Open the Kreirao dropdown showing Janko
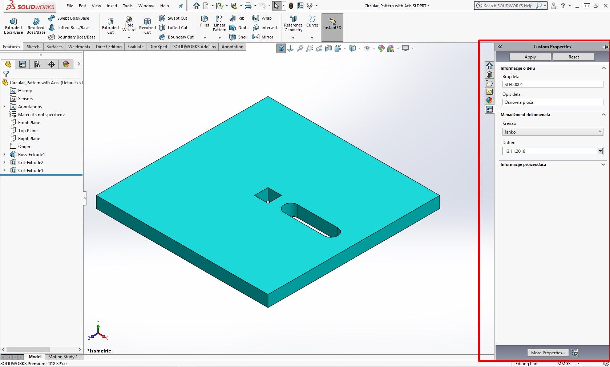The height and width of the screenshot is (367, 610). tap(552, 132)
